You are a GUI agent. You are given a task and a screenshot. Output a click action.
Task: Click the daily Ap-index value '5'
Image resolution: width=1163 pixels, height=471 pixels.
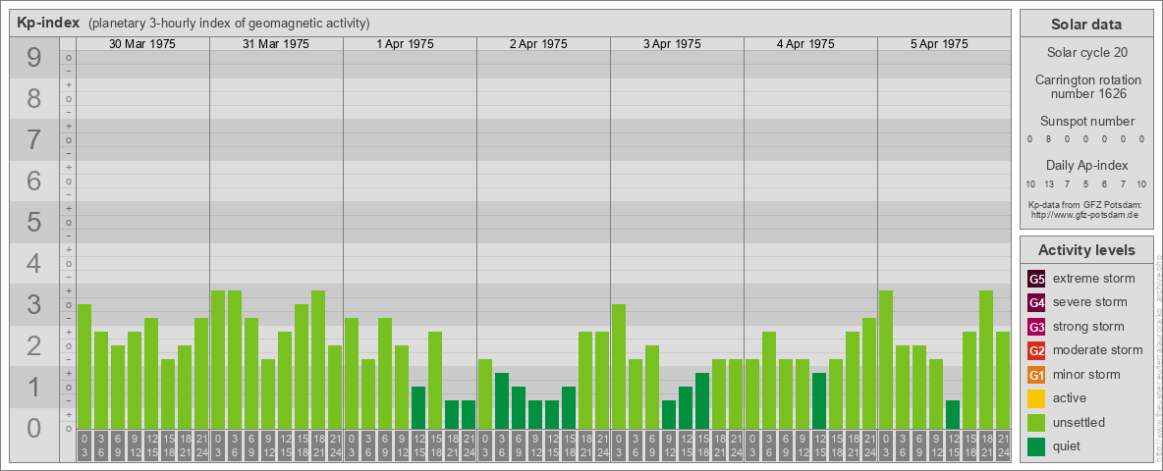1085,183
